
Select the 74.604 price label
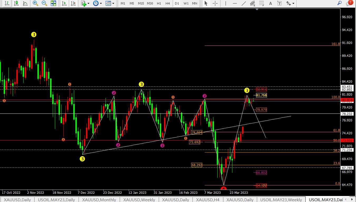[197, 132]
